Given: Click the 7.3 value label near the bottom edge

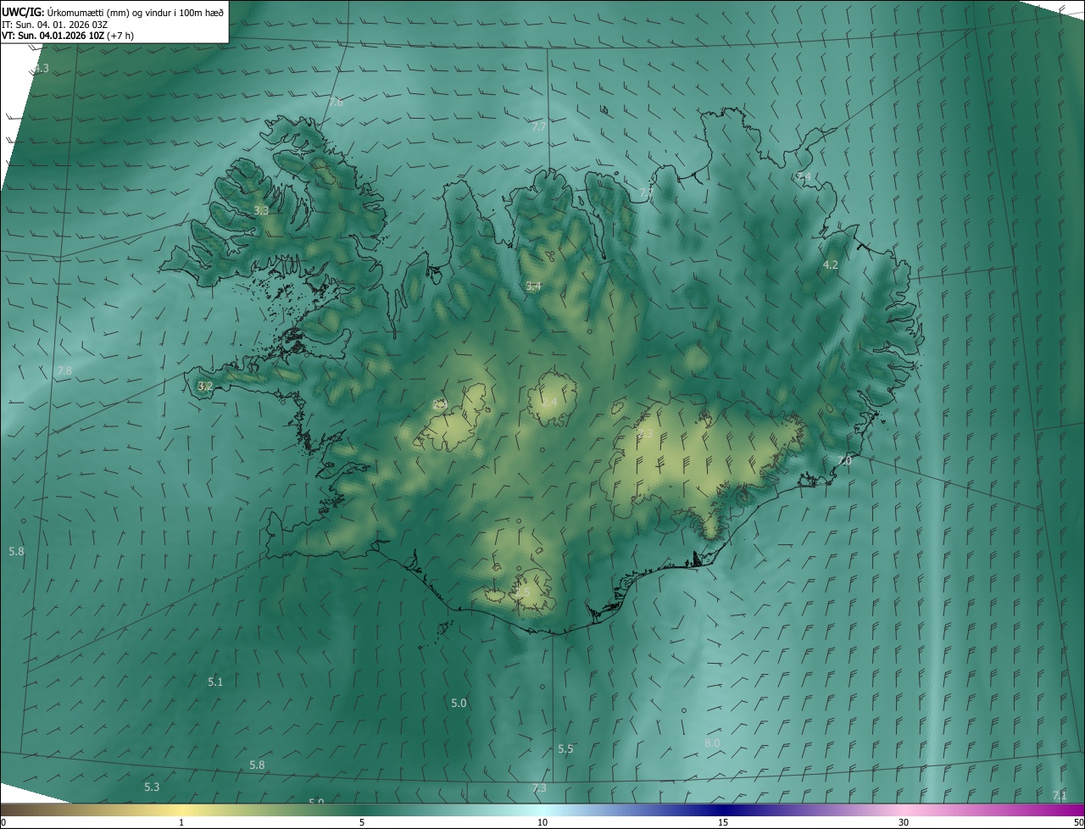Looking at the screenshot, I should 539,788.
